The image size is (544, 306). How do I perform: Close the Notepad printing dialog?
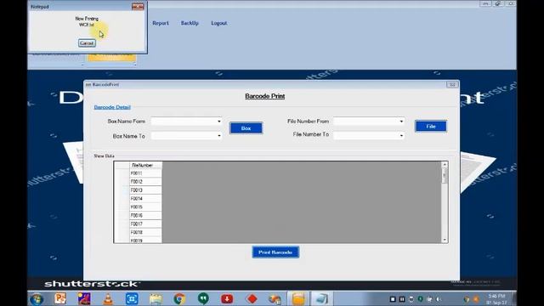(x=138, y=6)
